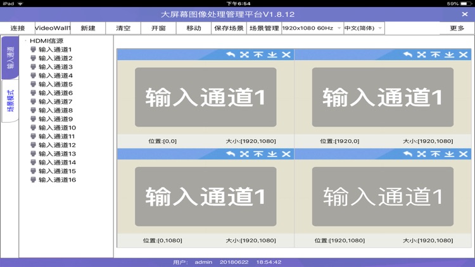
Task: Click the 清空 button to clear
Action: 123,28
